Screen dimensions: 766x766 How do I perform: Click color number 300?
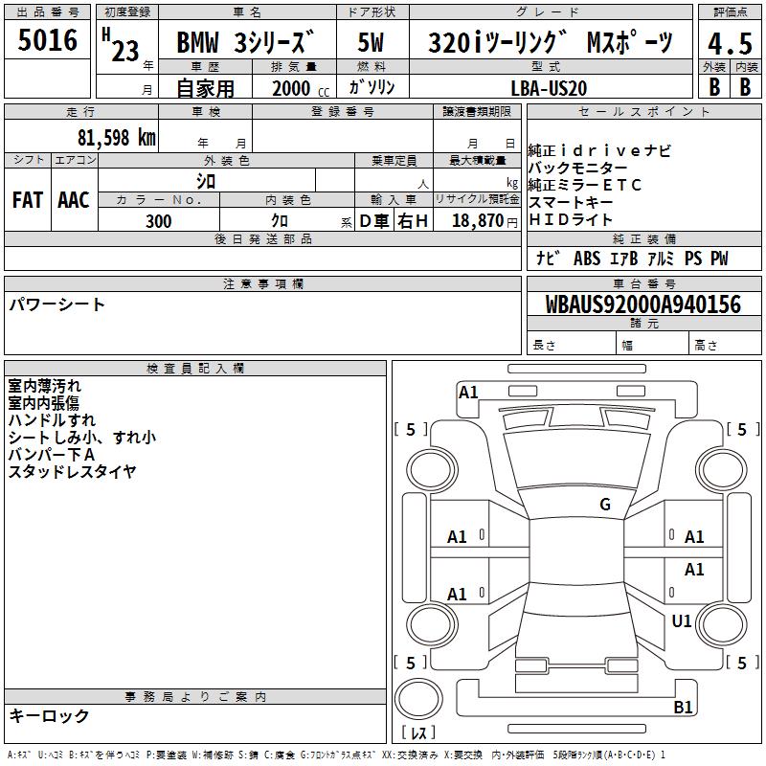click(x=158, y=221)
